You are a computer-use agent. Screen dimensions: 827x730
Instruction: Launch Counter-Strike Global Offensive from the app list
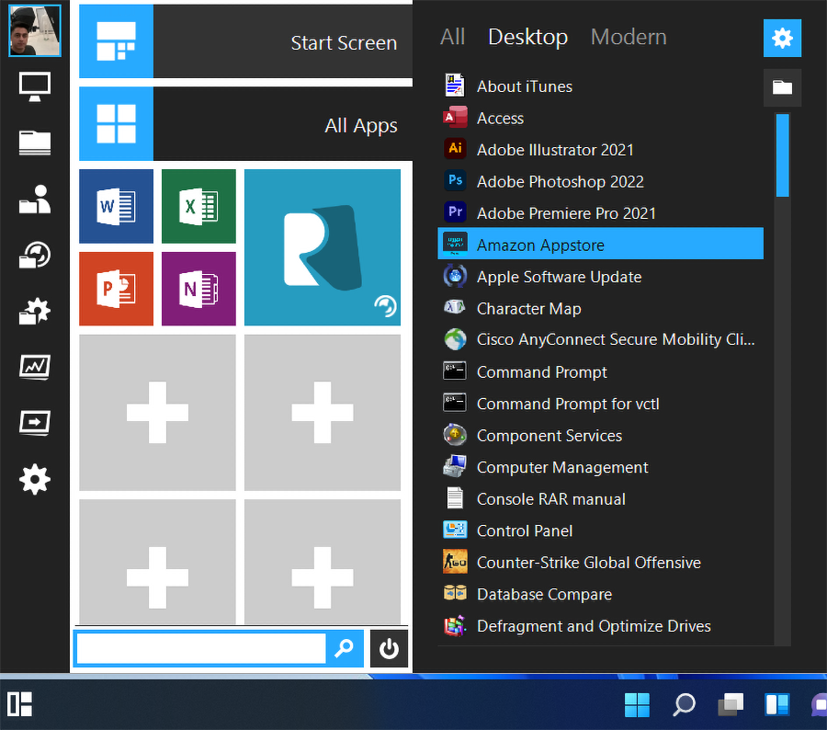pyautogui.click(x=588, y=562)
